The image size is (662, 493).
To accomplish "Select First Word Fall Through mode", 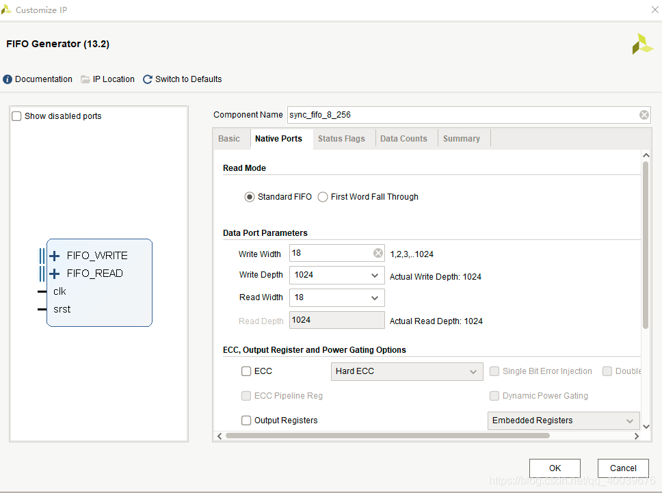I will click(x=323, y=197).
